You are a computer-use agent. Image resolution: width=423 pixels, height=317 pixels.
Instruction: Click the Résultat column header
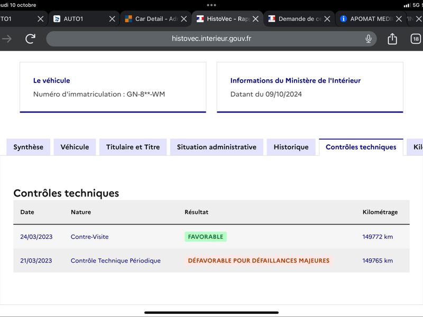tap(196, 212)
